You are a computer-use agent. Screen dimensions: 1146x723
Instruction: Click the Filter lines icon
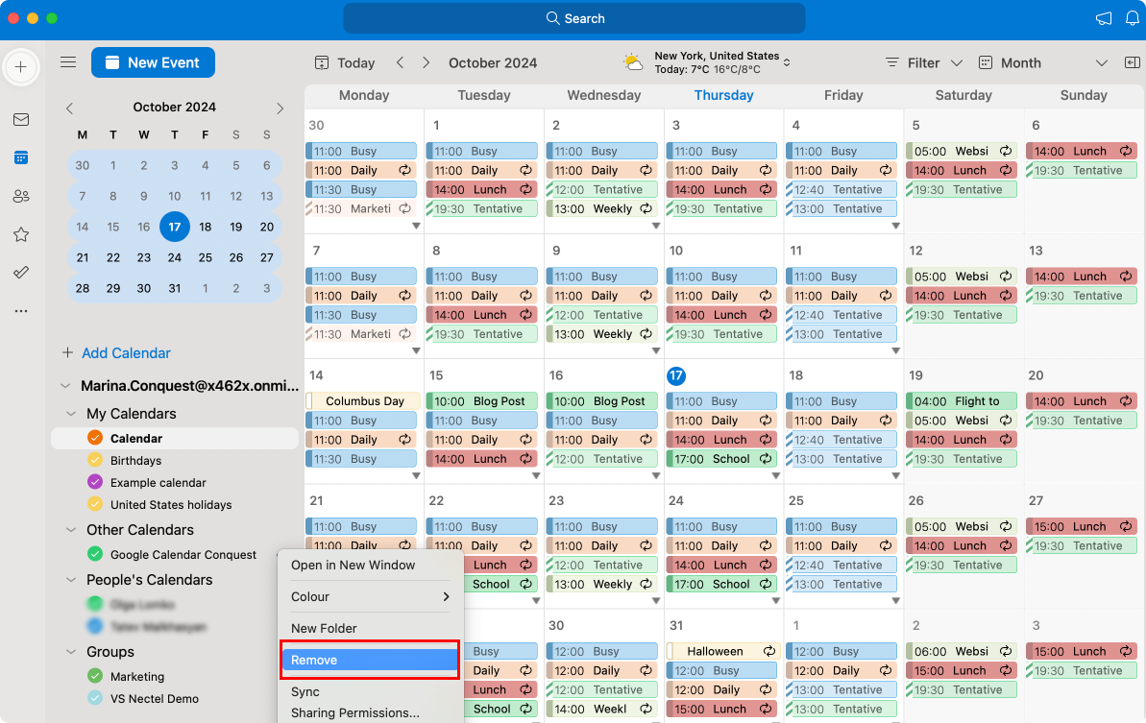pyautogui.click(x=891, y=62)
